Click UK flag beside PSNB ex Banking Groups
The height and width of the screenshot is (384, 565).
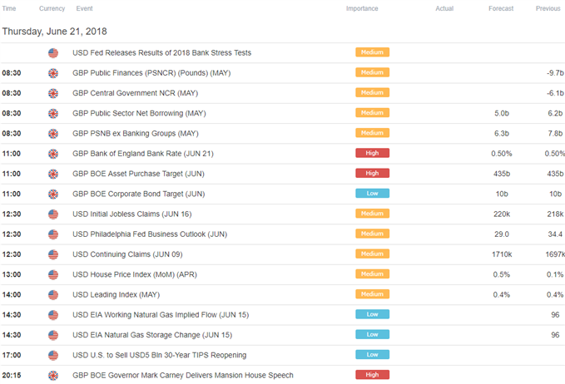[x=53, y=134]
